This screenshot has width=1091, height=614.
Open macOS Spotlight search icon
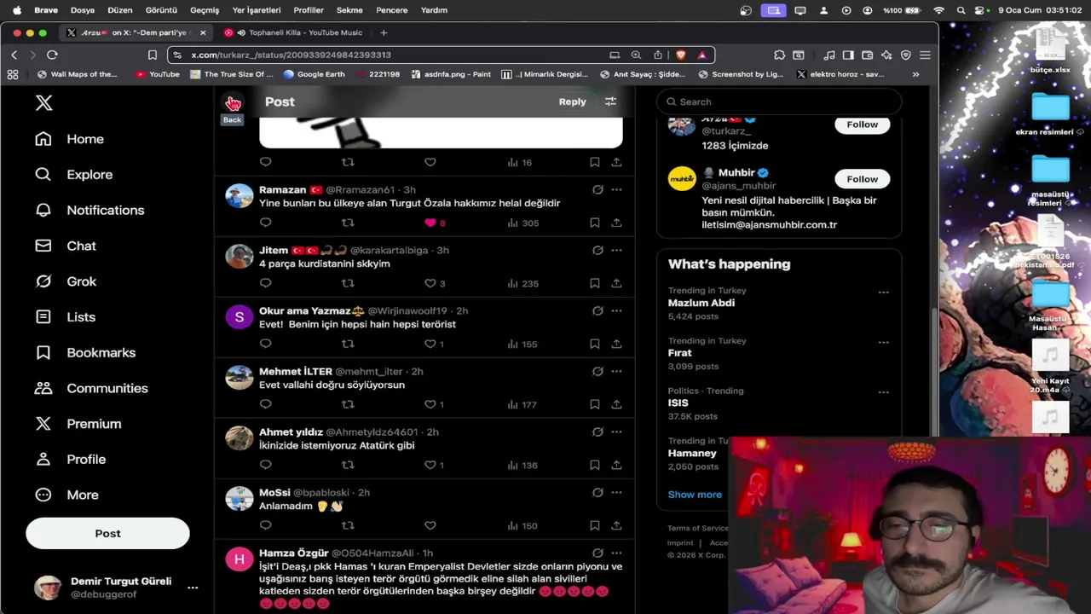tap(961, 10)
